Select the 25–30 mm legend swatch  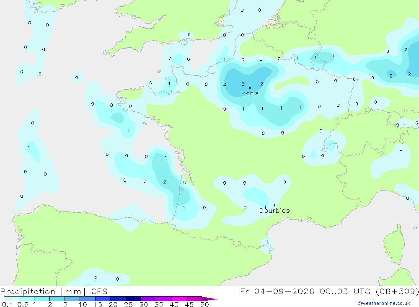pos(133,299)
